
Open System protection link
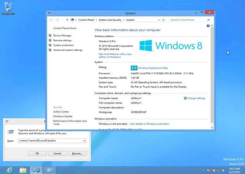coord(63,45)
